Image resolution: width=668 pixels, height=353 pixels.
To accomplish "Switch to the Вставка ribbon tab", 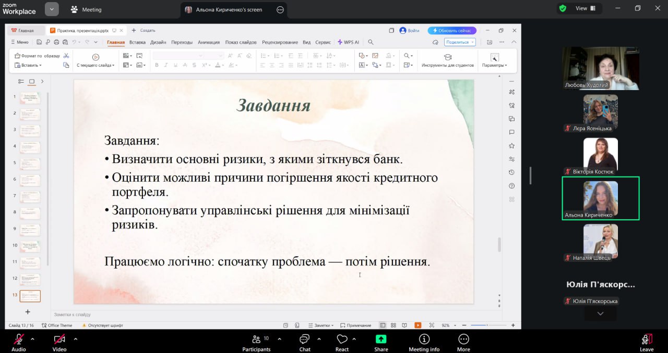I will (137, 42).
